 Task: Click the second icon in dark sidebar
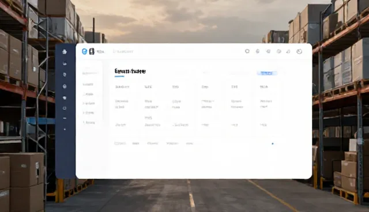click(65, 63)
